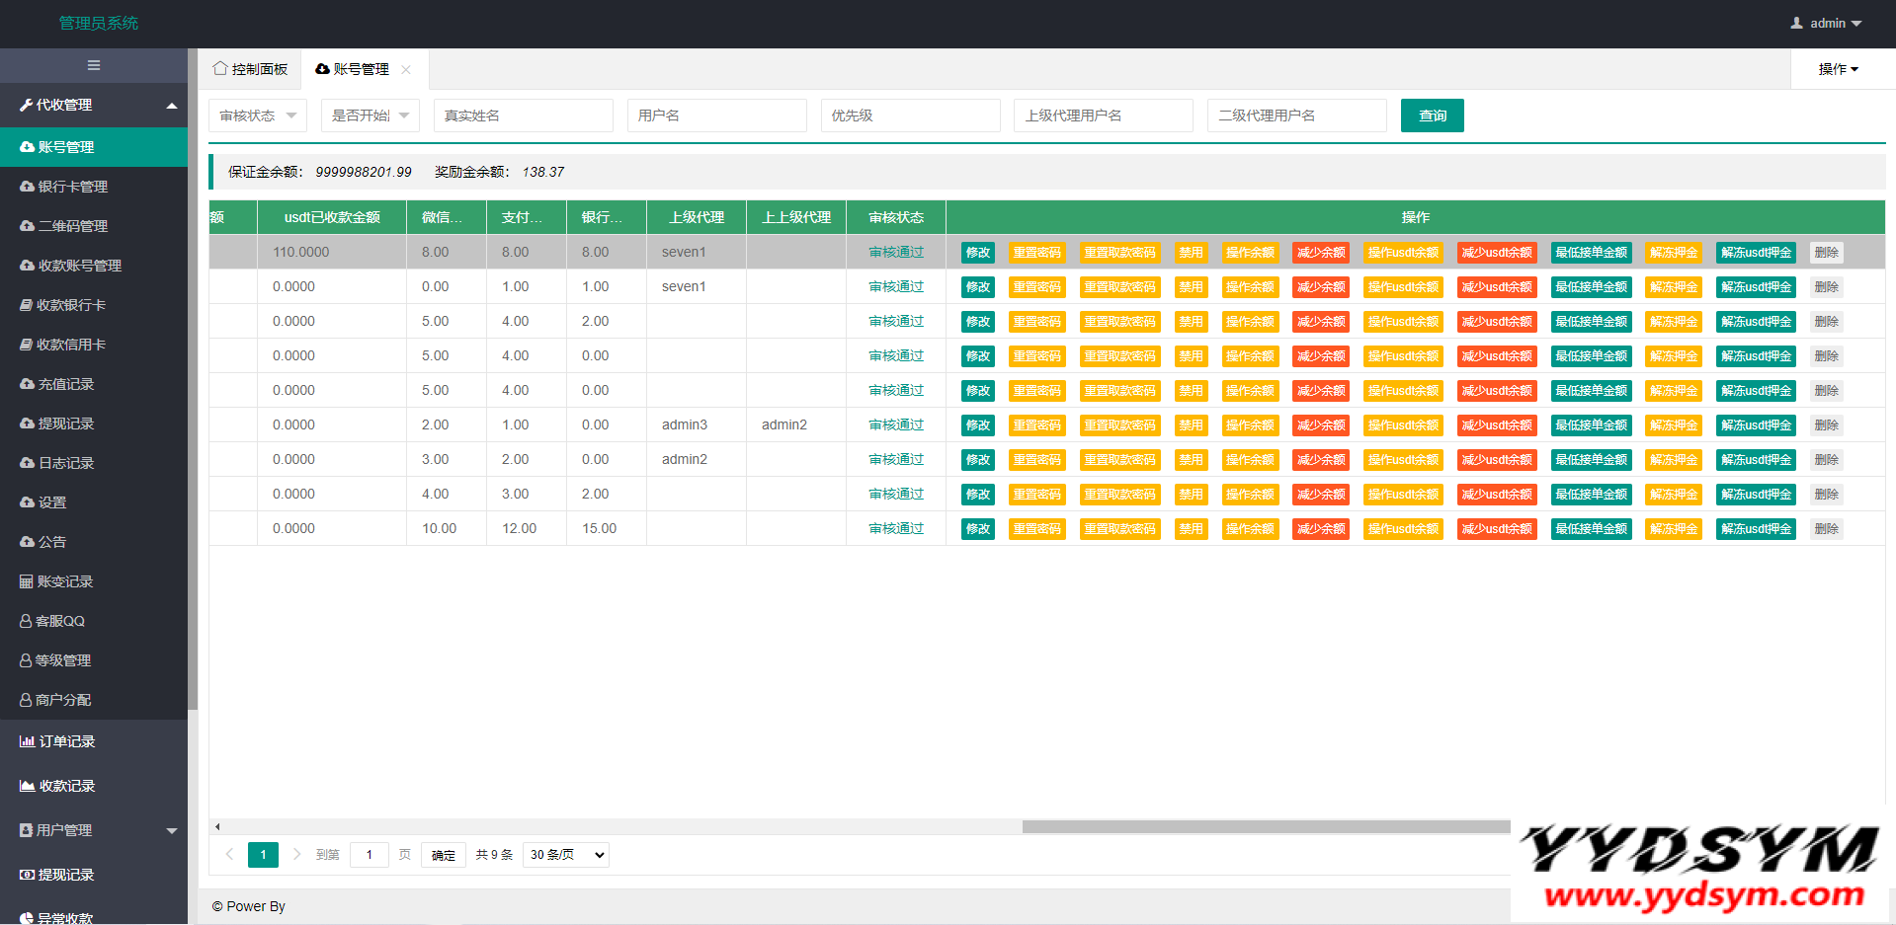The height and width of the screenshot is (925, 1896).
Task: Focus the 真实姓名 search input field
Action: (524, 116)
